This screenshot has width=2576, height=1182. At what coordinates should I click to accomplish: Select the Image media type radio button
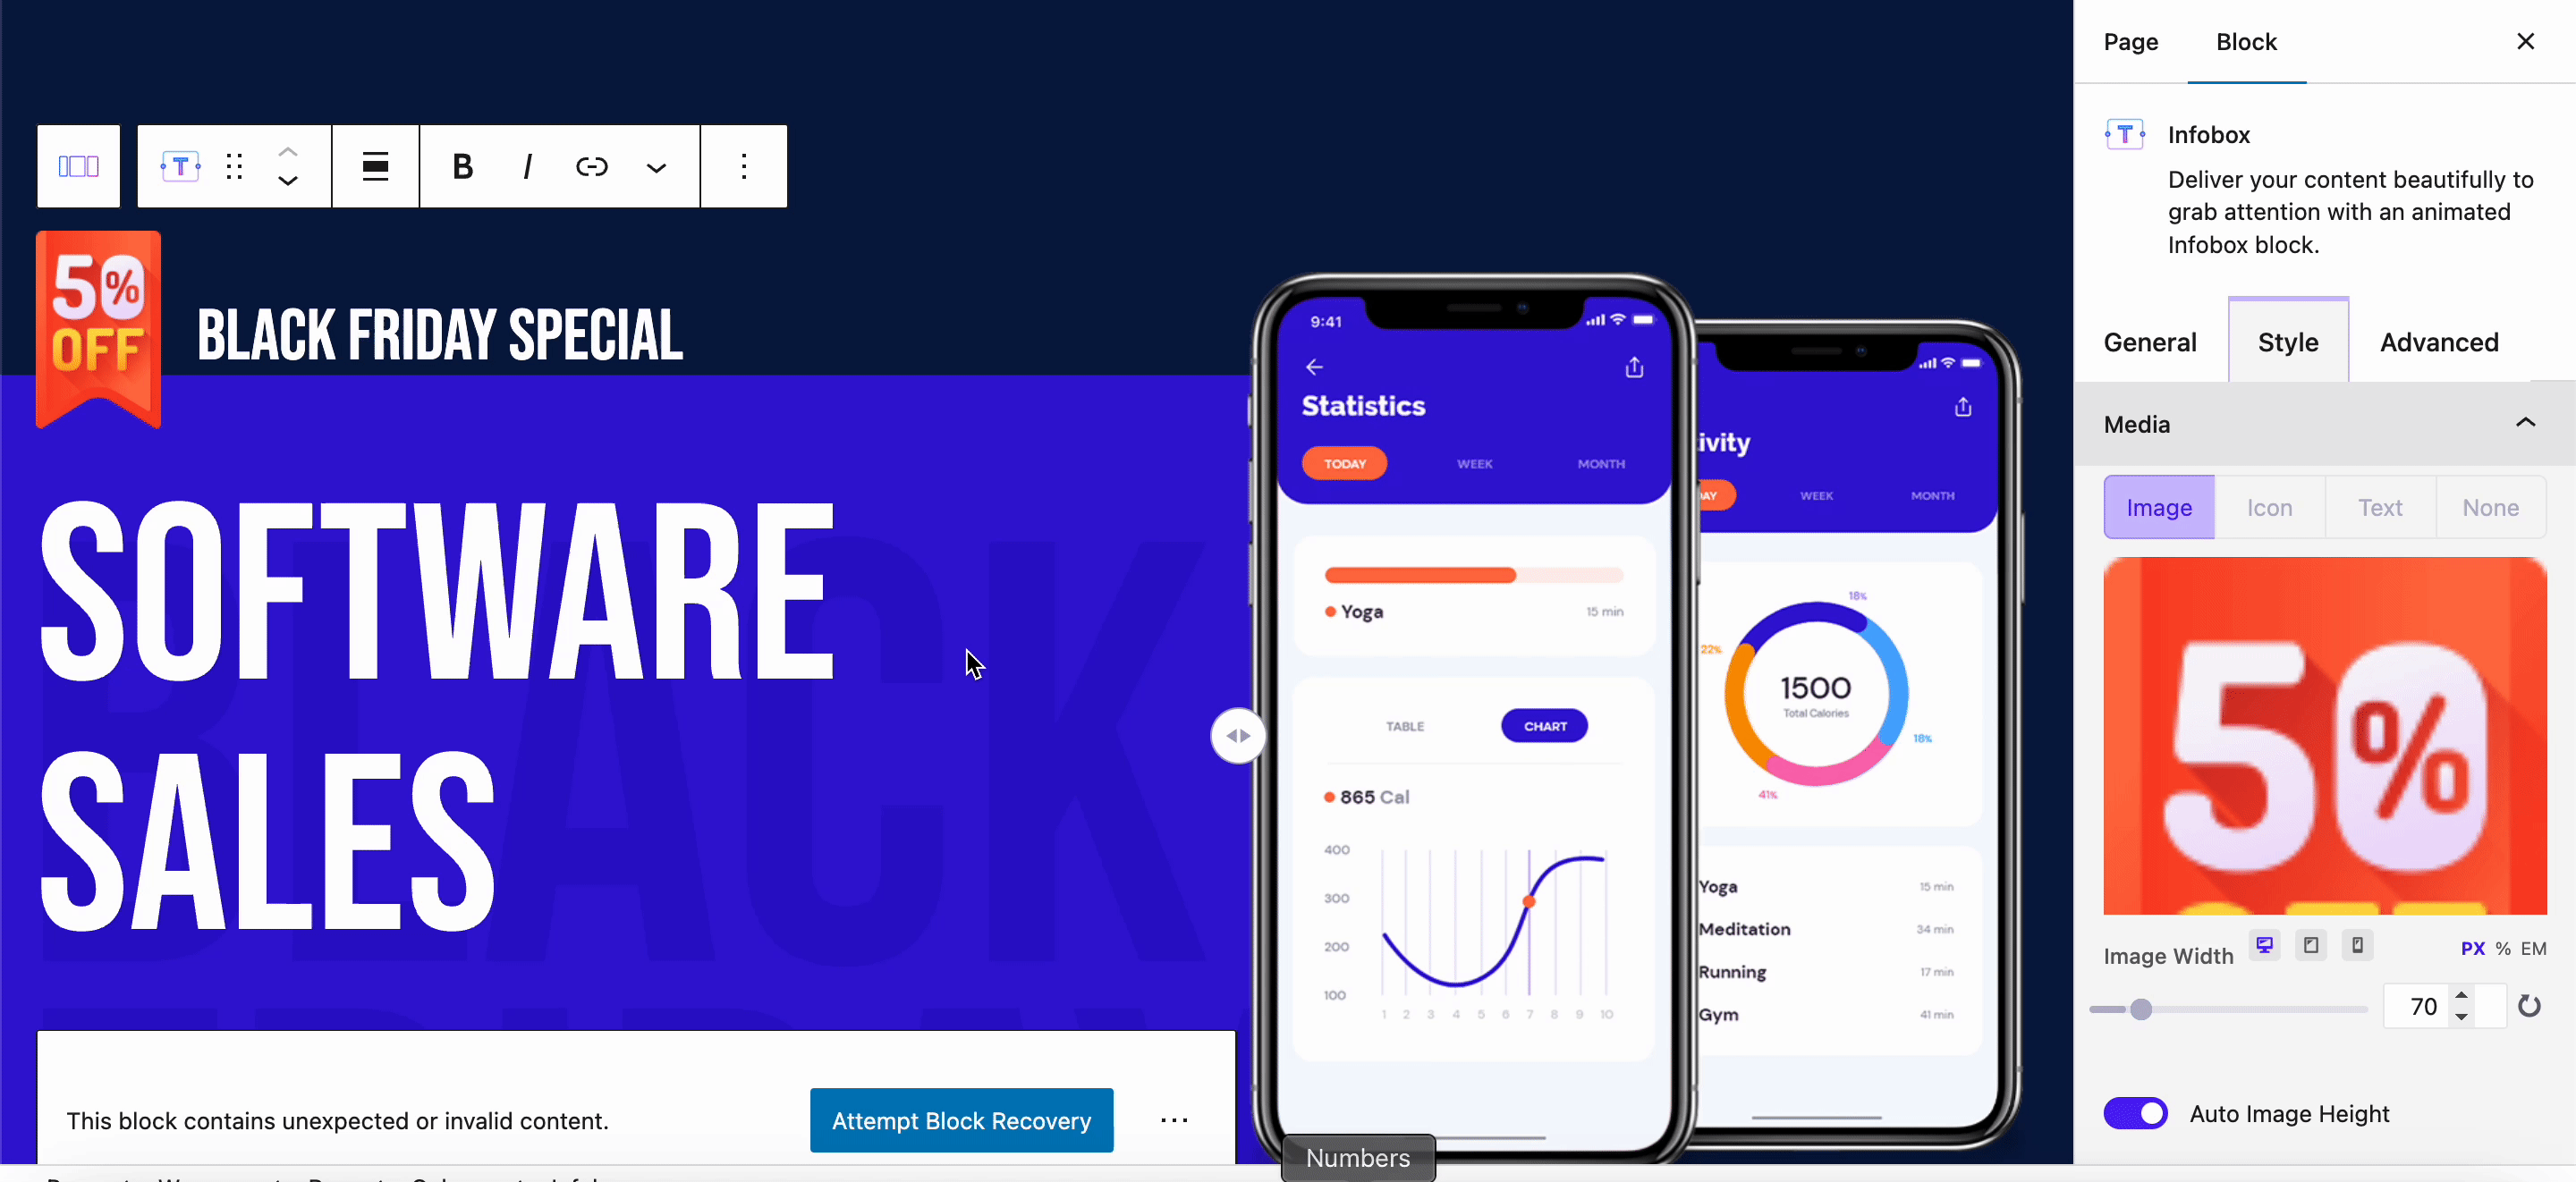2158,507
